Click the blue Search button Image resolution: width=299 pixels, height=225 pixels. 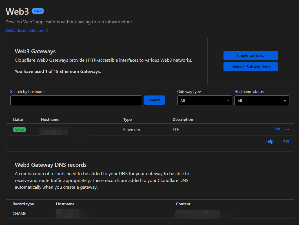coord(154,100)
